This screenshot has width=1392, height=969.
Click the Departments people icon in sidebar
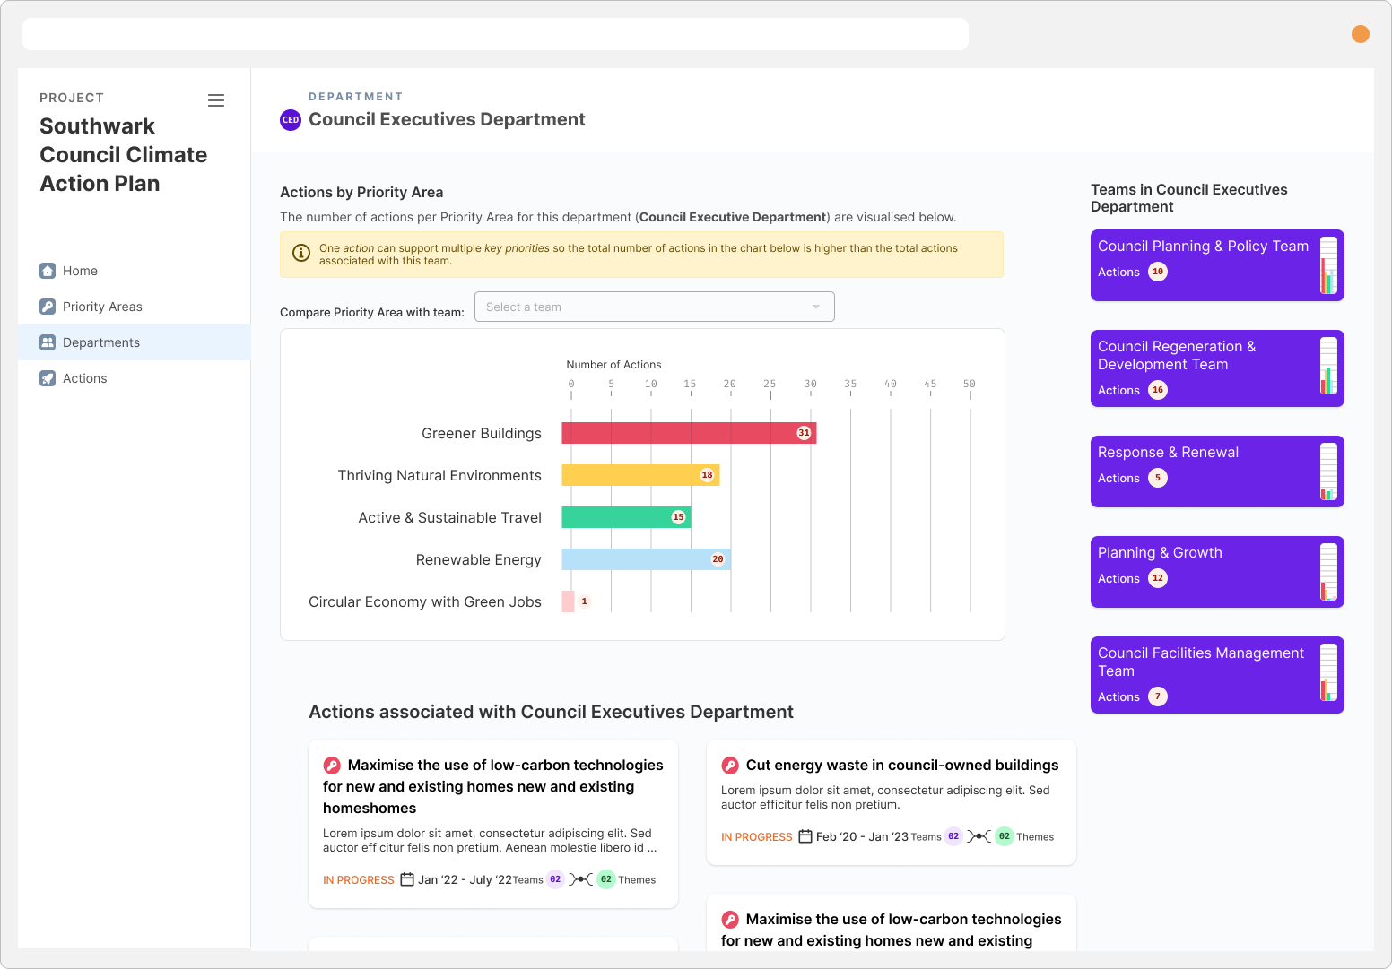[x=48, y=342]
